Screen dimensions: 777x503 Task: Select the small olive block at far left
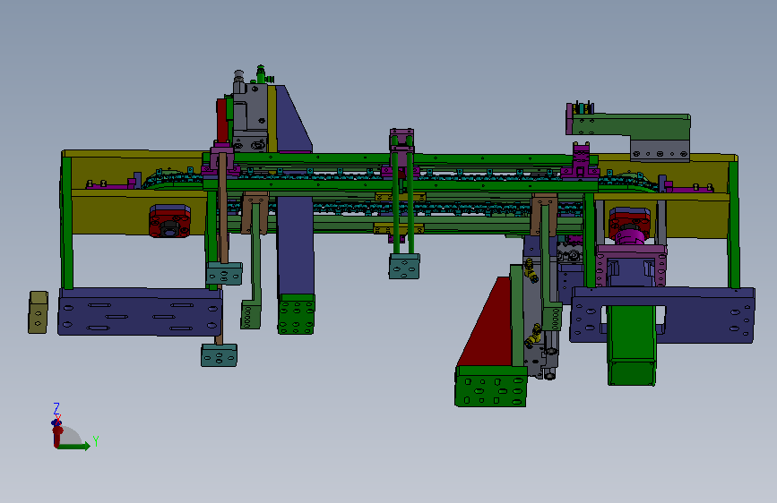39,312
